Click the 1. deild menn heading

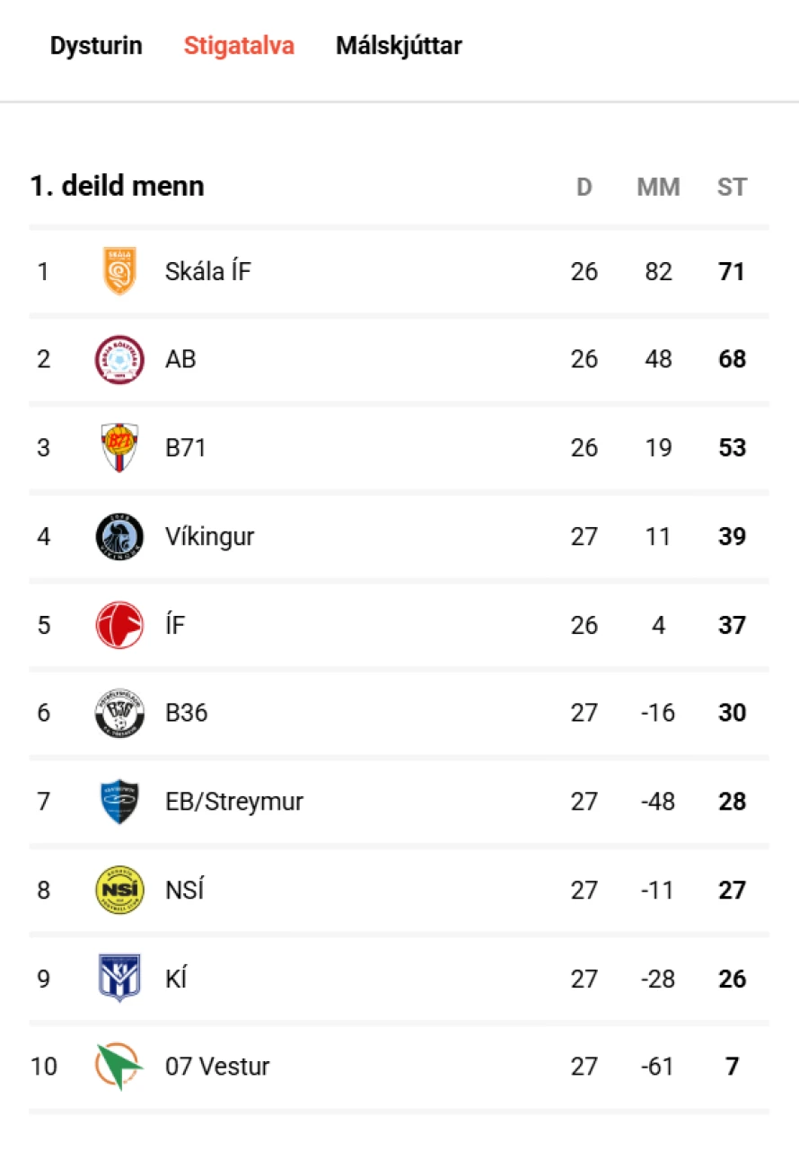pos(118,186)
